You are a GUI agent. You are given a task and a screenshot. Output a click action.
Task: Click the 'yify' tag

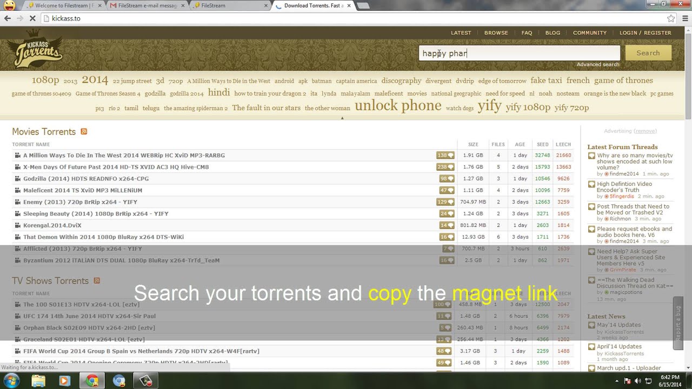tap(489, 106)
